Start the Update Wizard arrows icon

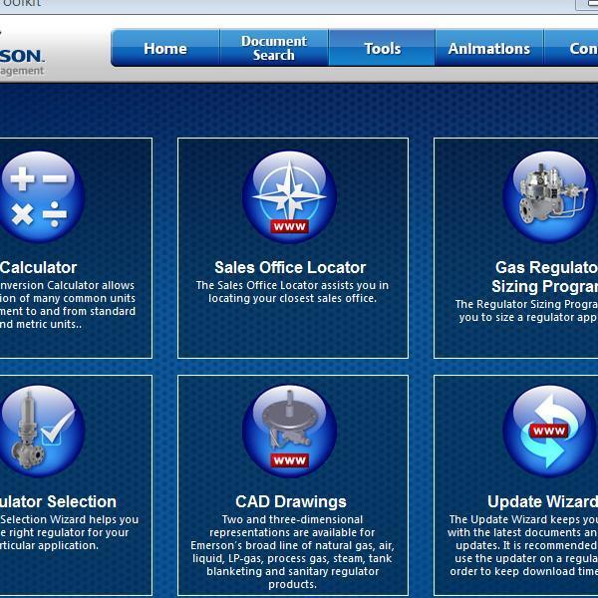(x=550, y=431)
